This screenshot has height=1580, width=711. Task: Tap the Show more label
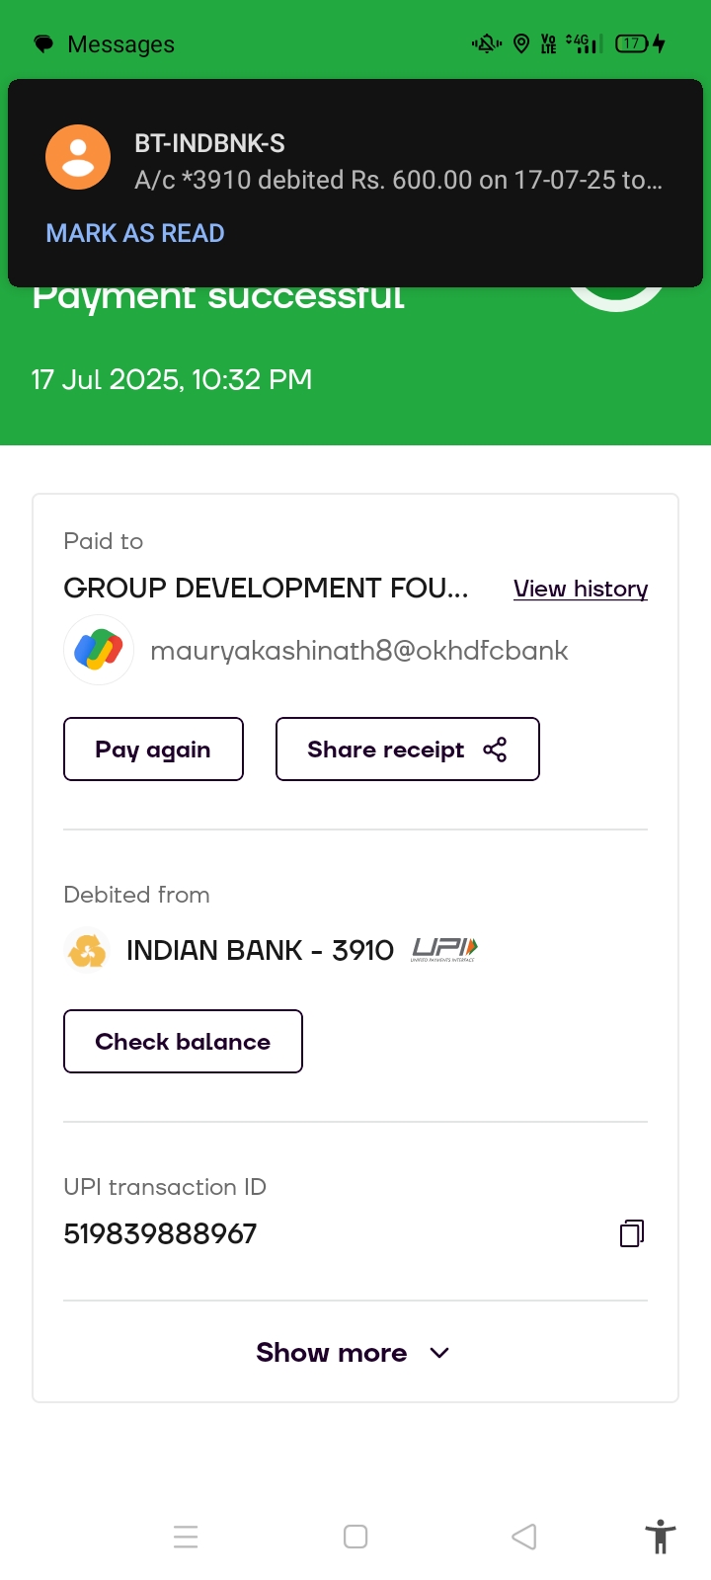[331, 1353]
